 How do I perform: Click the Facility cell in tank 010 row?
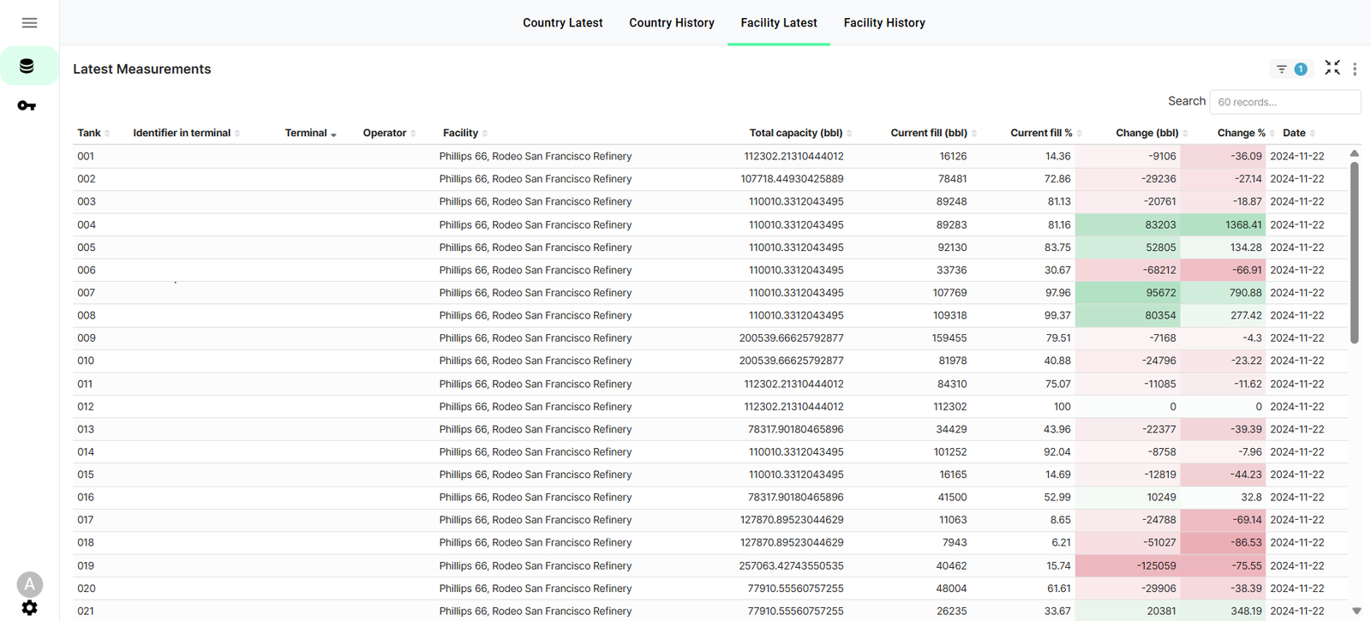(536, 361)
